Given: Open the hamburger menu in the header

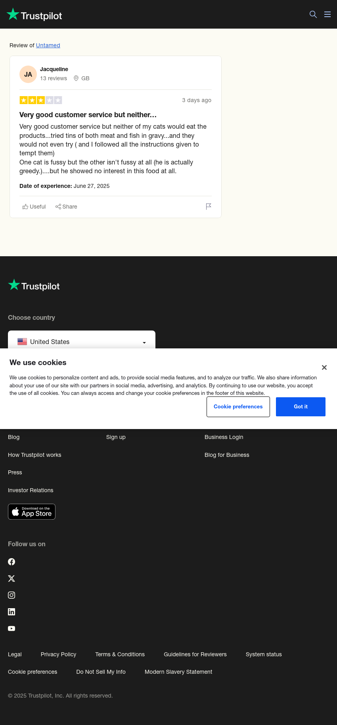Looking at the screenshot, I should tap(327, 14).
